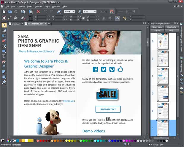The image size is (184, 147).
Task: Click the Delete page button
Action: click(157, 30)
